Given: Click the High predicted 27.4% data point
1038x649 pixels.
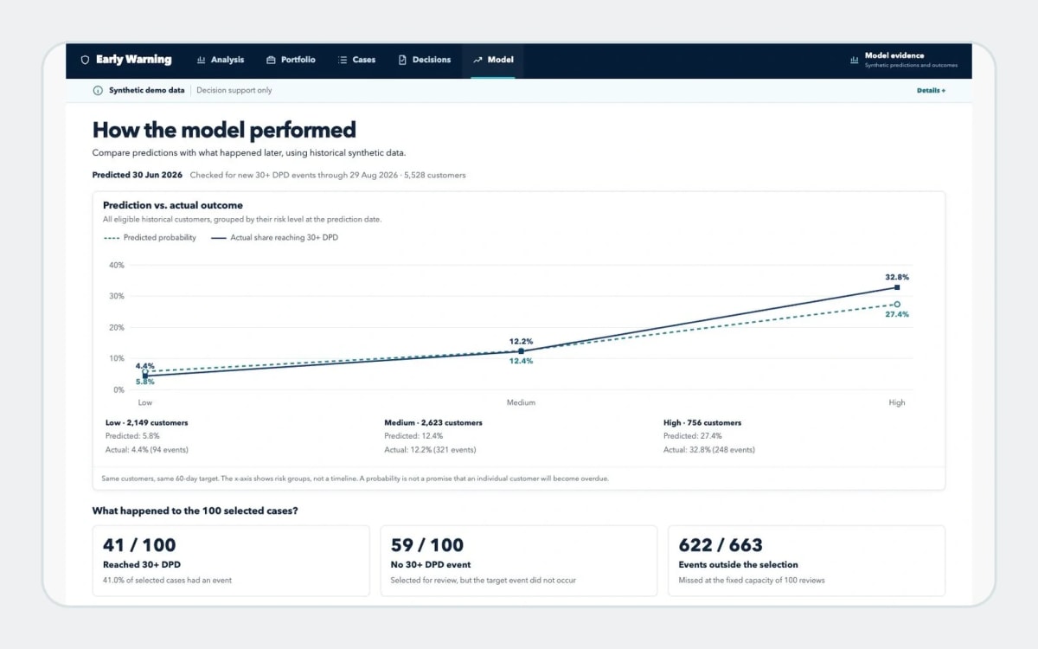Looking at the screenshot, I should click(897, 305).
